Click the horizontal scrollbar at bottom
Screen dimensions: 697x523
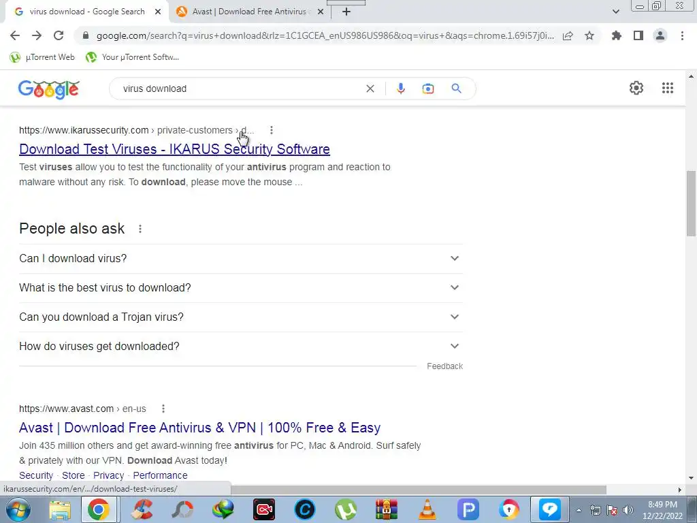419,490
